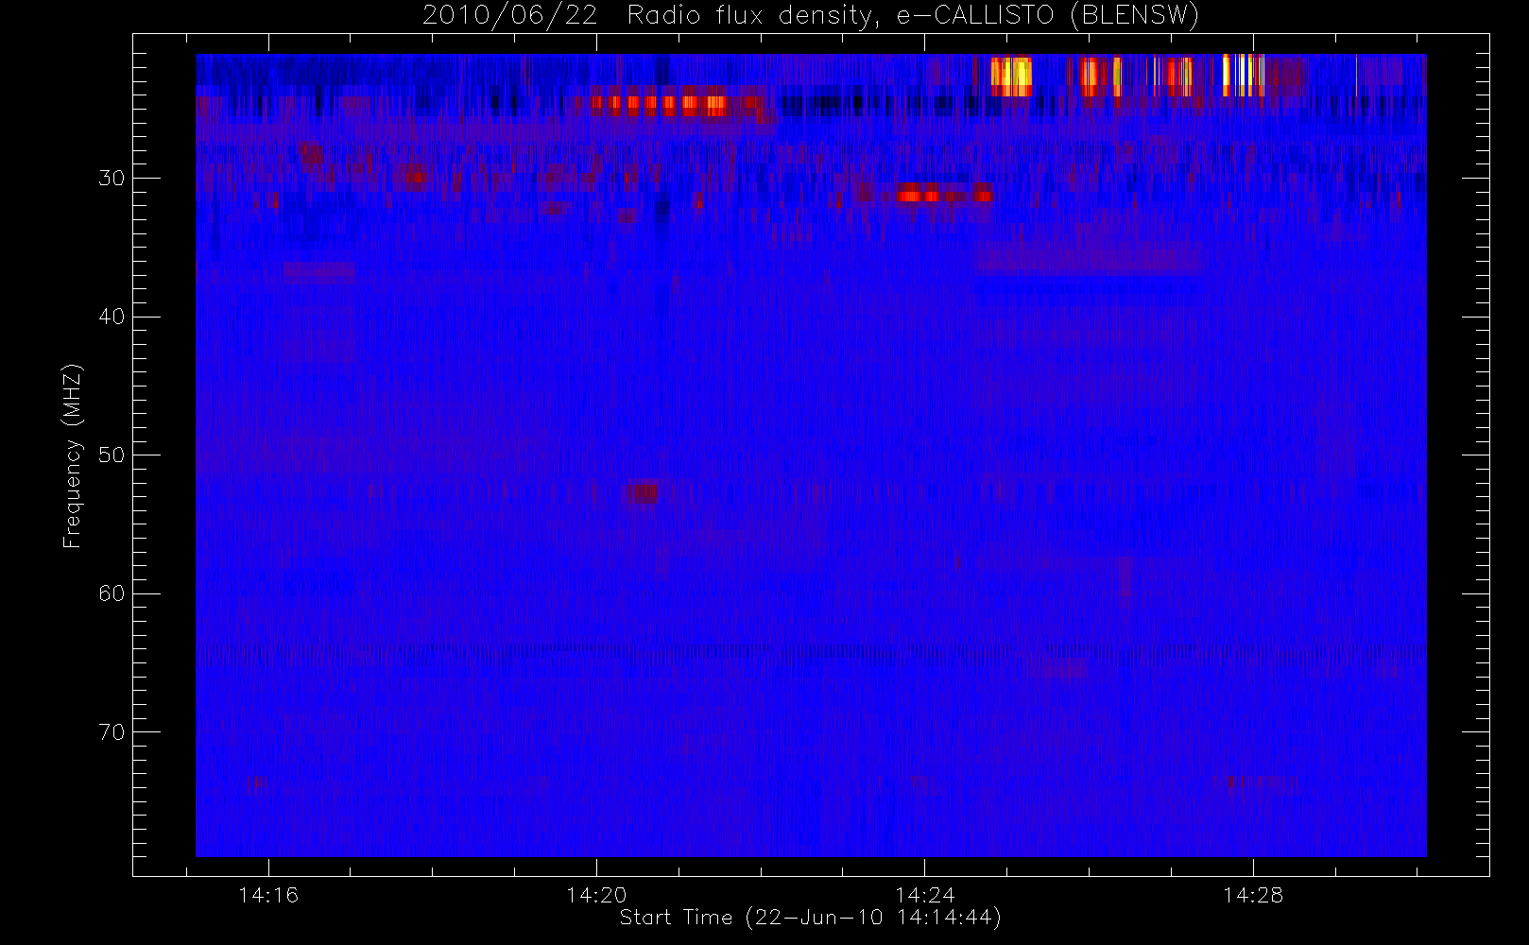The image size is (1529, 945).
Task: Click the '70' frequency tick label
Action: click(x=112, y=732)
